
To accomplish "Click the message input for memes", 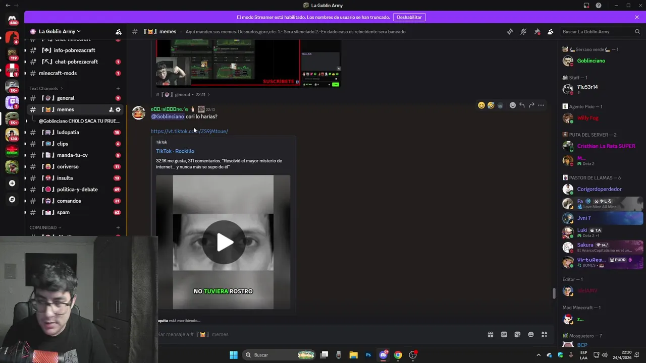I will (x=318, y=334).
